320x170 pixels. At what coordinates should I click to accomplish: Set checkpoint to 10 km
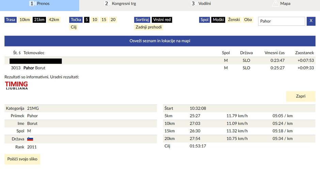click(95, 20)
